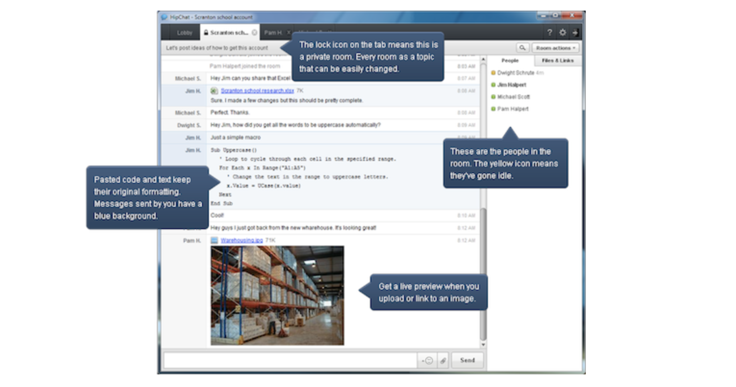
Task: Open the Scranton school research.xlsx link
Action: coord(257,90)
